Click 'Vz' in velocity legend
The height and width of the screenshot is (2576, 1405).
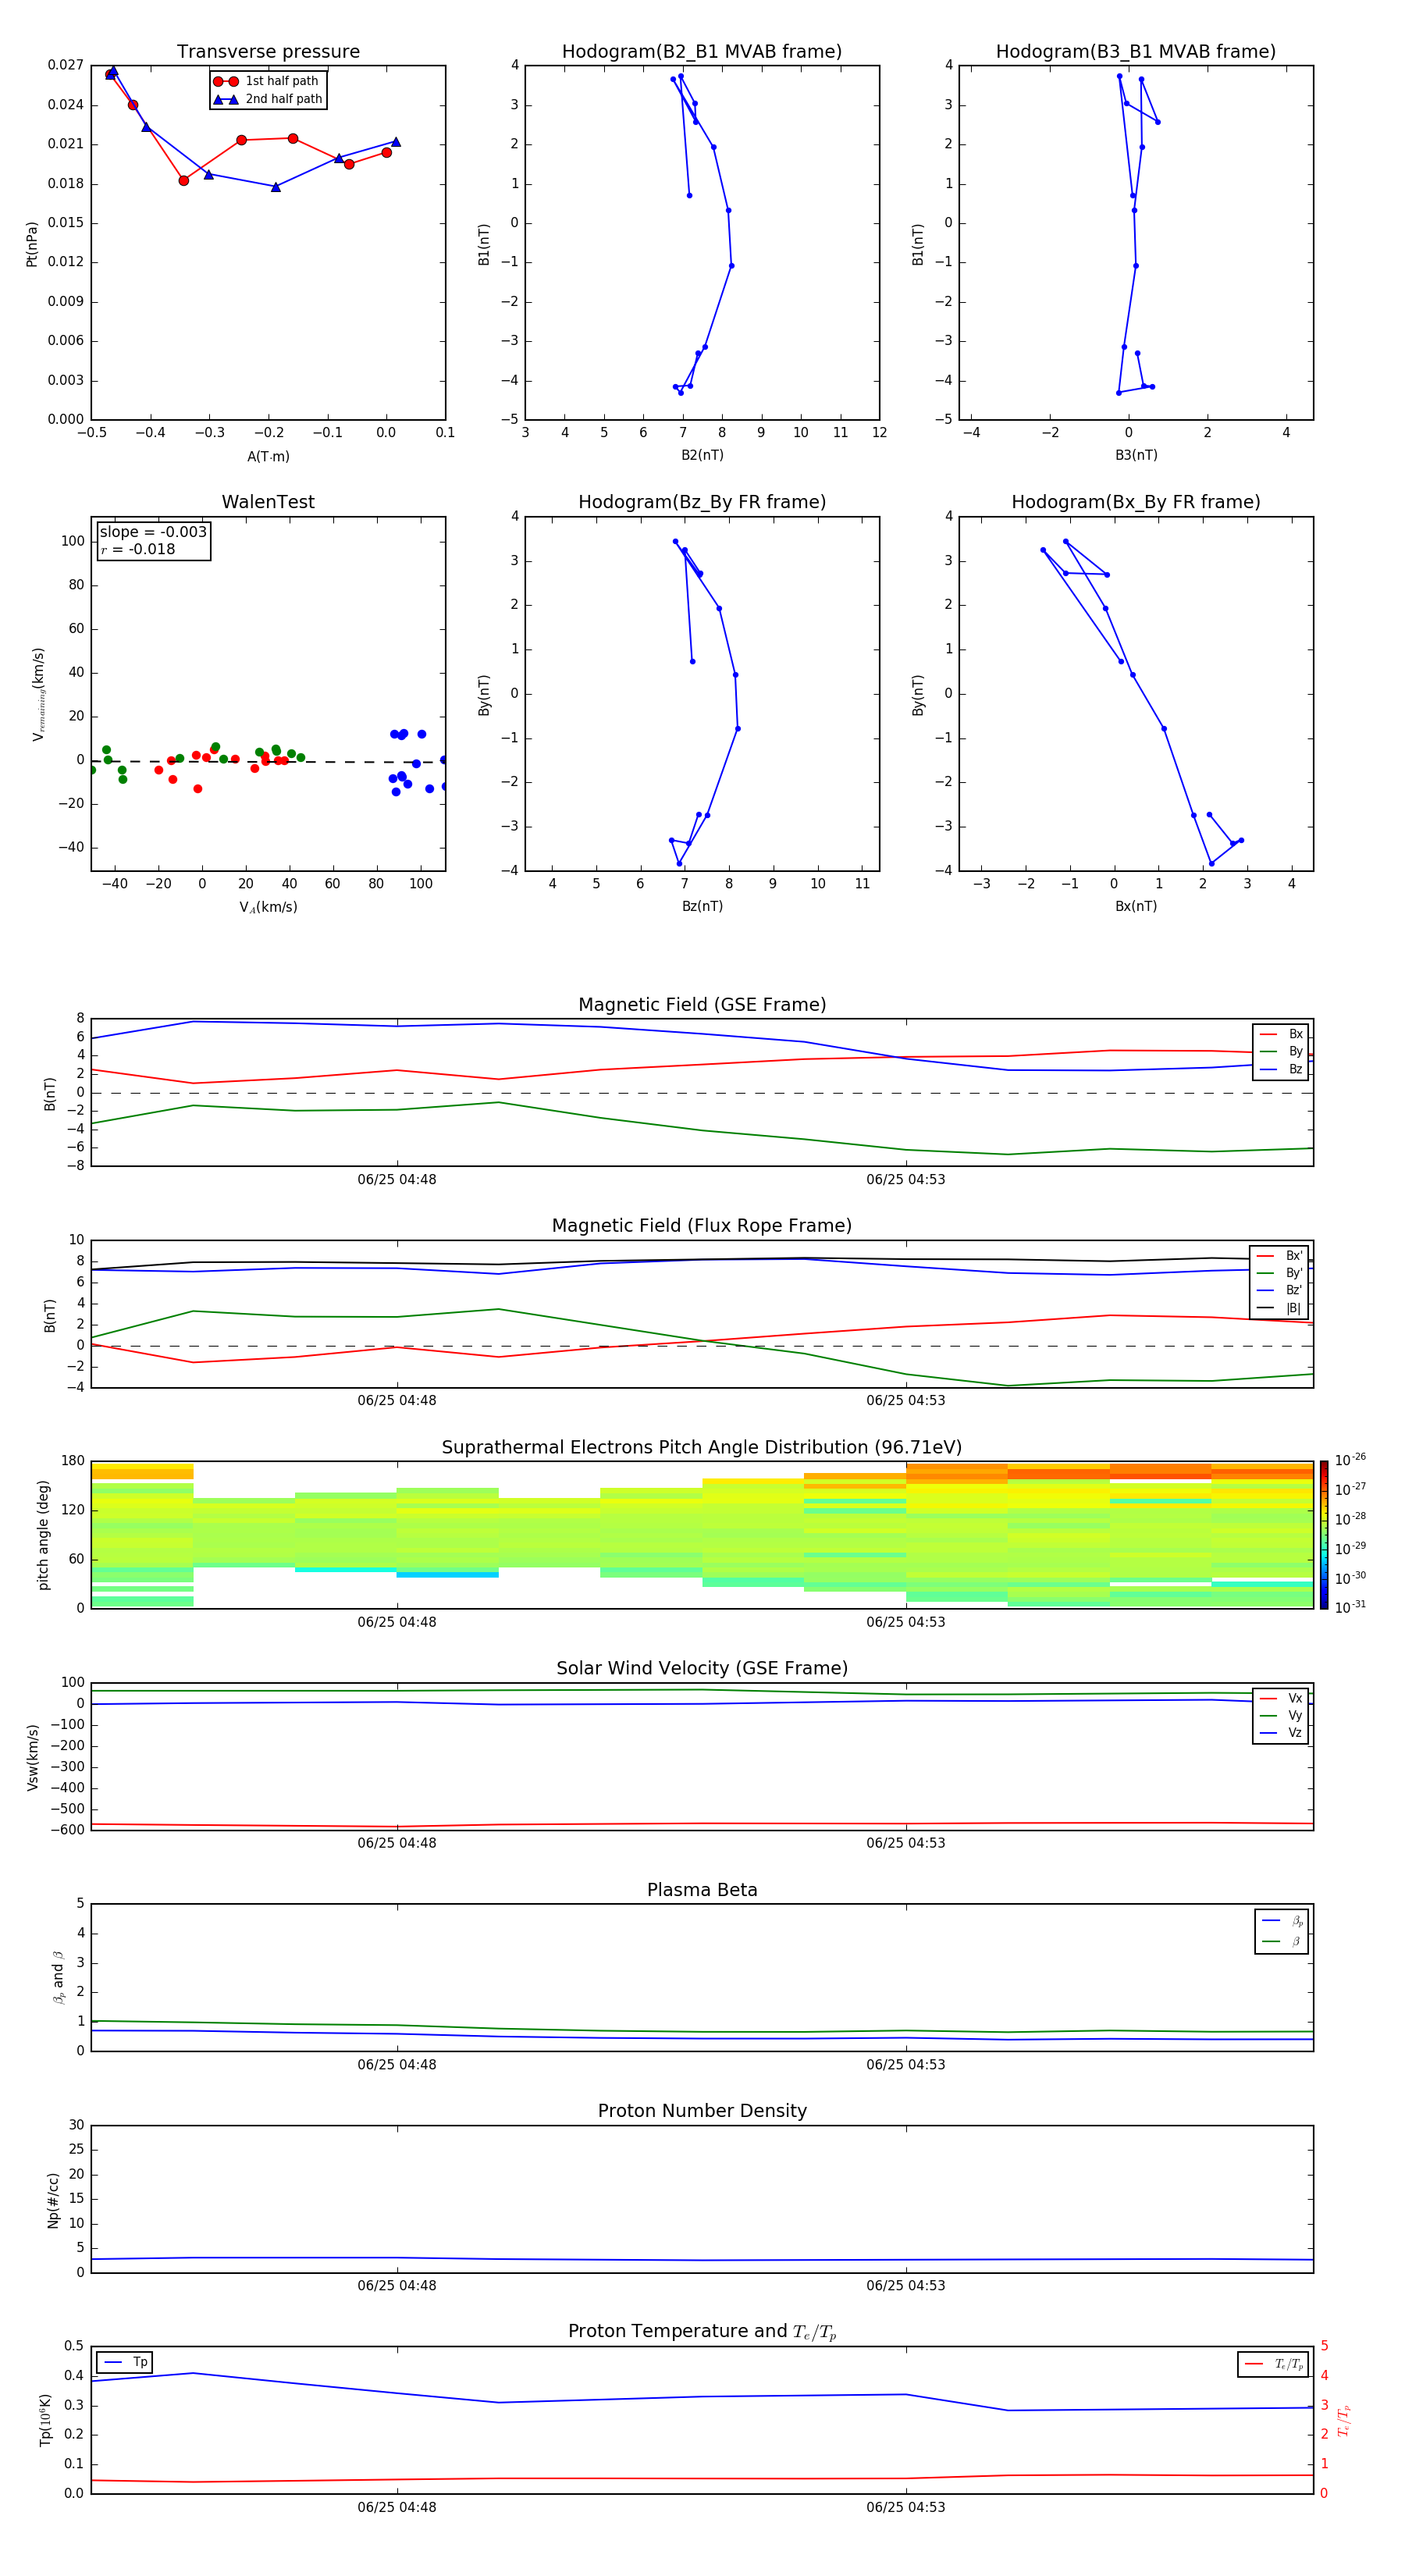tap(1282, 1732)
